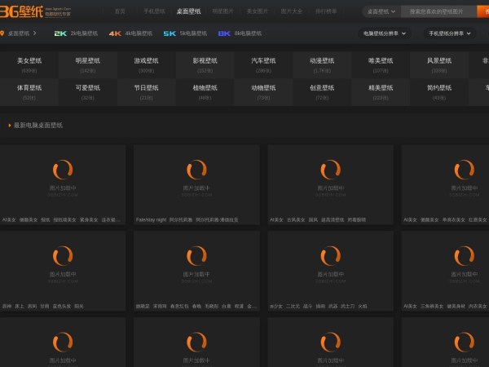The width and height of the screenshot is (489, 367).
Task: Go to the 首页 nav item
Action: (120, 11)
